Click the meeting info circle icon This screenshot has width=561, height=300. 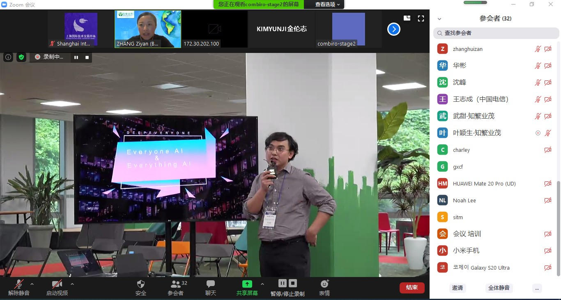pos(8,57)
